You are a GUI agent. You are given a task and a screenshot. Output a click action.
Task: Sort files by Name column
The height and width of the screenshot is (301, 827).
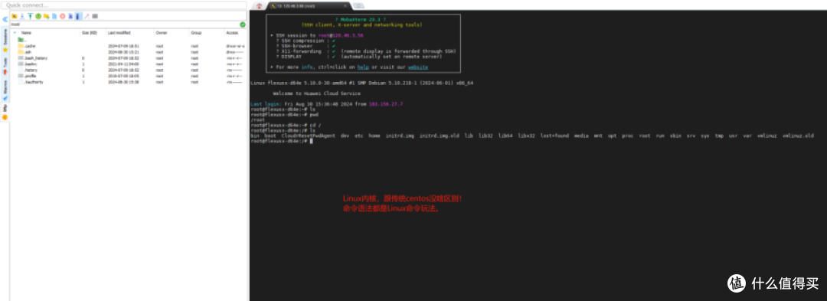click(26, 33)
